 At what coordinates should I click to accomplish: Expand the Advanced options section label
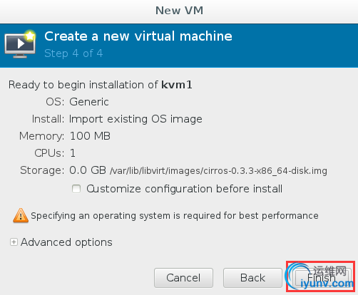pyautogui.click(x=66, y=242)
